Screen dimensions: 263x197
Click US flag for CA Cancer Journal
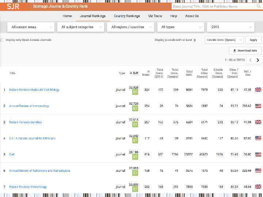258,138
